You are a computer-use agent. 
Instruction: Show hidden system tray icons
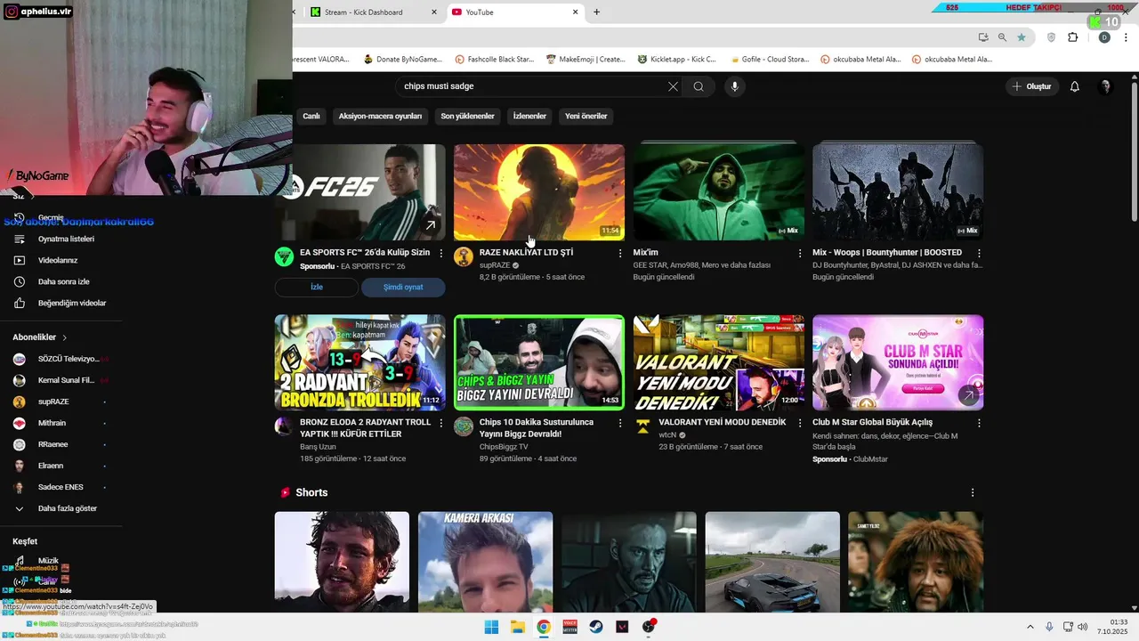[x=1030, y=627]
